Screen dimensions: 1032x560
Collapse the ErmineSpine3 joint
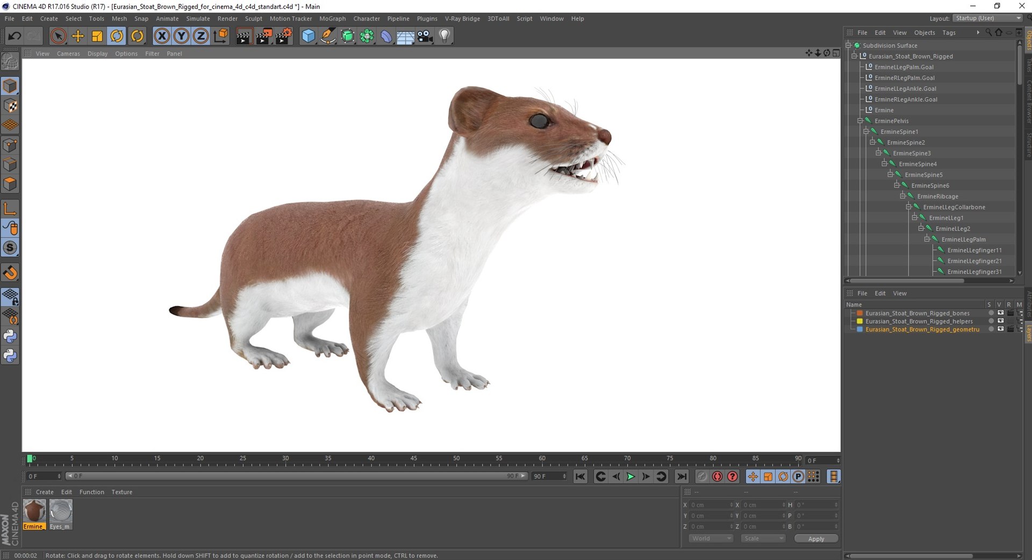[878, 152]
